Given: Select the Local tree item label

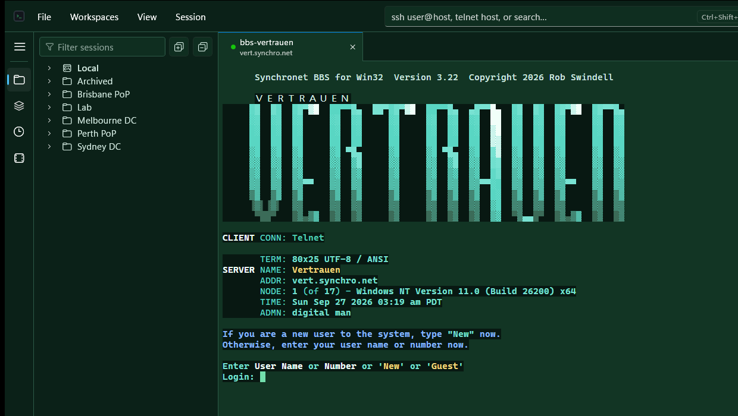Looking at the screenshot, I should coord(88,68).
